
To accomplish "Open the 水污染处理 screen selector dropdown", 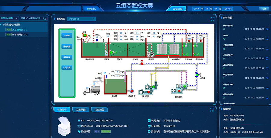I will click(x=81, y=19).
